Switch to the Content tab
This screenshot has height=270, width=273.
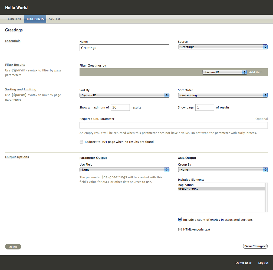15,19
